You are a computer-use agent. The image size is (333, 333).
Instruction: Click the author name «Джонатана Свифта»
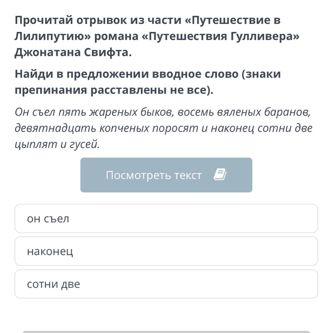73,52
